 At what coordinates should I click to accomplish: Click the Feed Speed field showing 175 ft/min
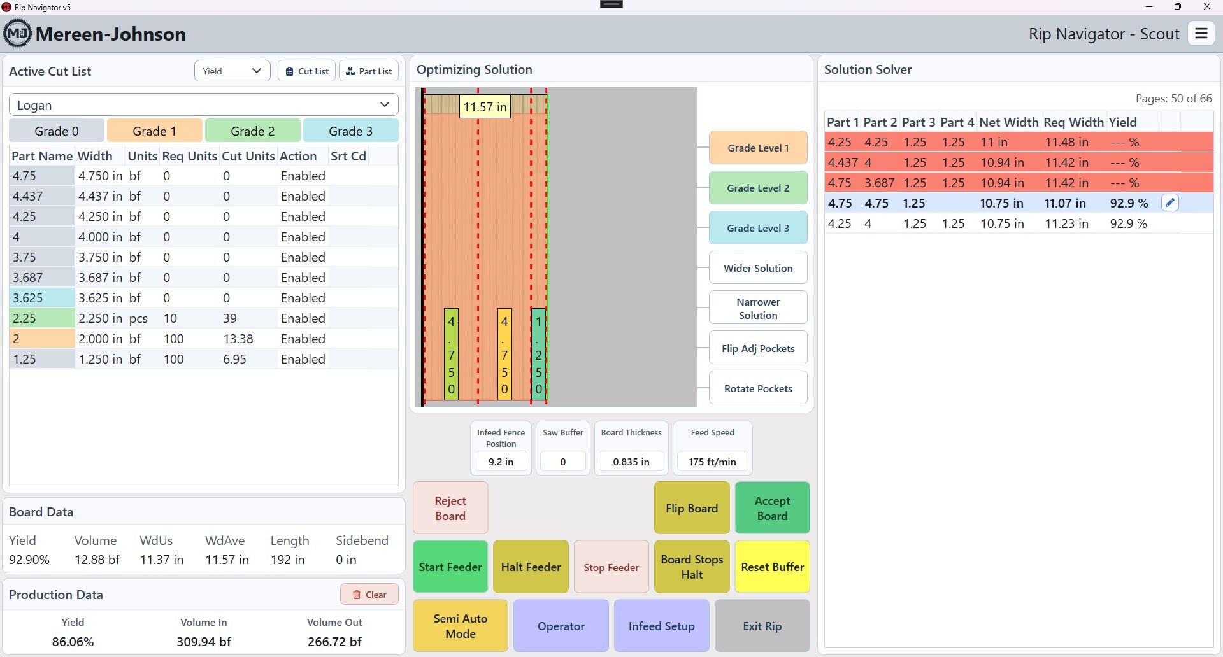coord(712,462)
